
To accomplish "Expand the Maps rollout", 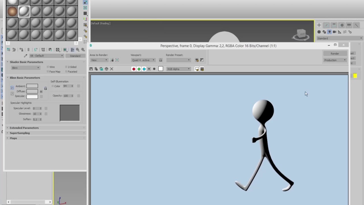I will pos(13,138).
